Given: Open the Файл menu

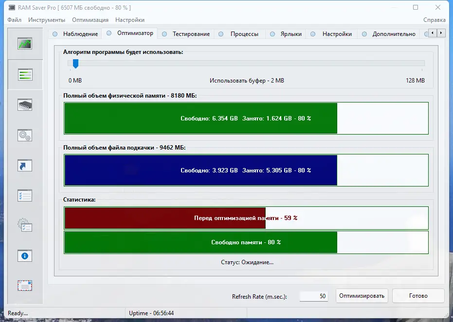Looking at the screenshot, I should point(15,20).
